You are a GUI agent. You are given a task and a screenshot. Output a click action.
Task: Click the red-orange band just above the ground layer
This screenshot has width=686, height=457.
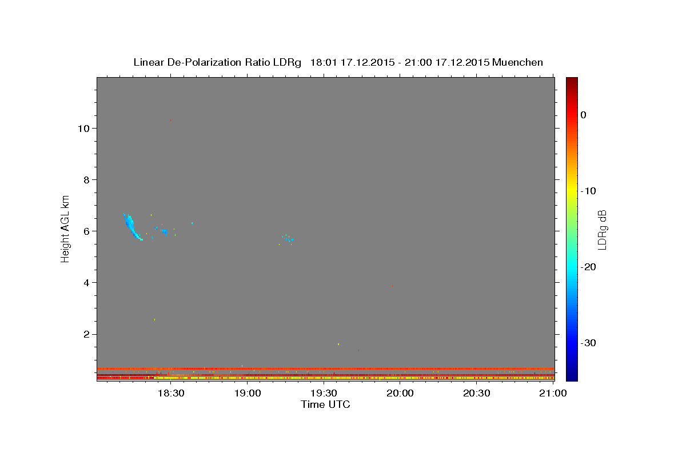point(325,368)
